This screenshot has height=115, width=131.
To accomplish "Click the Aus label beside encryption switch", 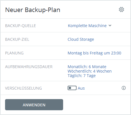I will [x=81, y=88].
